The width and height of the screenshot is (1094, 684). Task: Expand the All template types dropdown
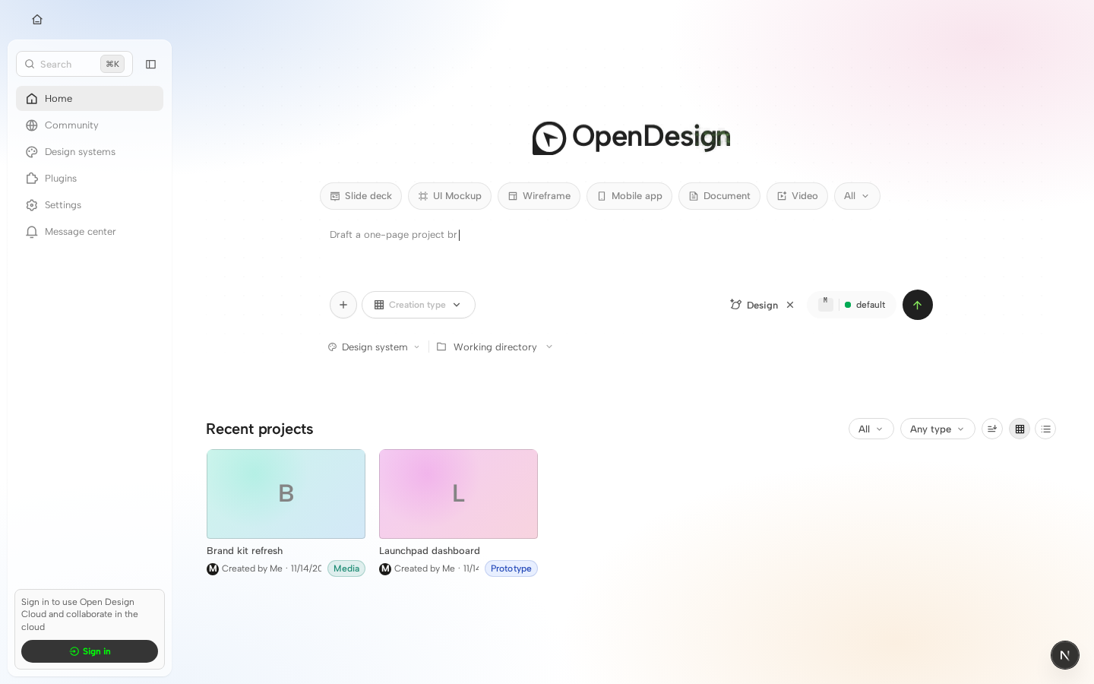pyautogui.click(x=857, y=196)
